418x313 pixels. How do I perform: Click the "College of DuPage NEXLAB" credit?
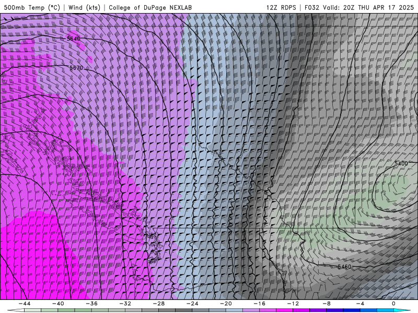(150, 7)
